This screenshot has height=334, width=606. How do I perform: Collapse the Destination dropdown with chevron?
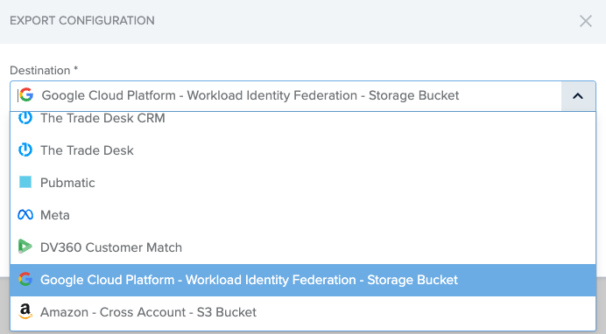[578, 96]
